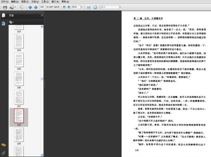The image size is (211, 157).
Task: Click the Print icon in toolbar
Action: coord(5,7)
